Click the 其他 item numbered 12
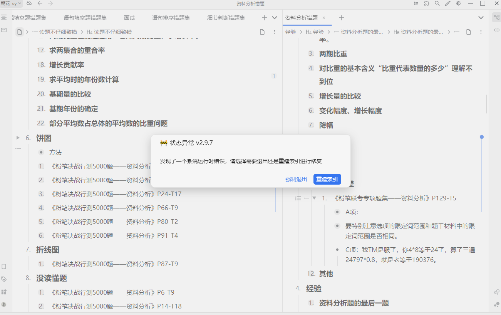The width and height of the screenshot is (501, 315). click(x=326, y=274)
